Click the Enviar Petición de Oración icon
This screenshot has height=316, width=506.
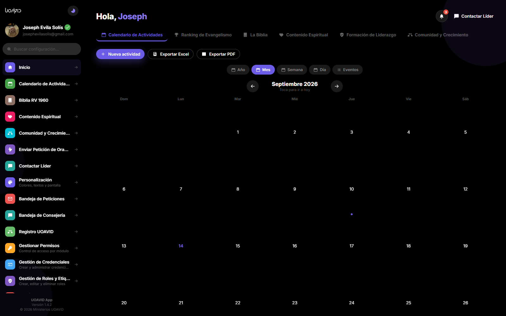10,149
